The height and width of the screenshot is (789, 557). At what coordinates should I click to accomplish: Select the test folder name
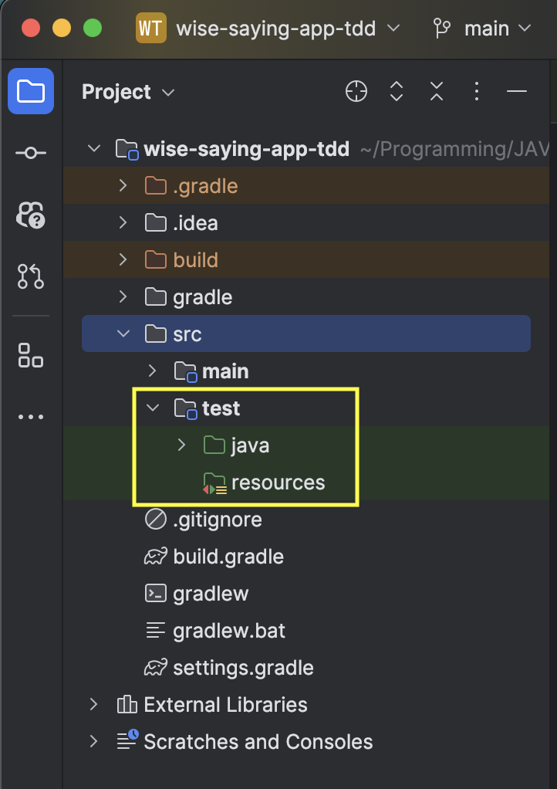221,408
